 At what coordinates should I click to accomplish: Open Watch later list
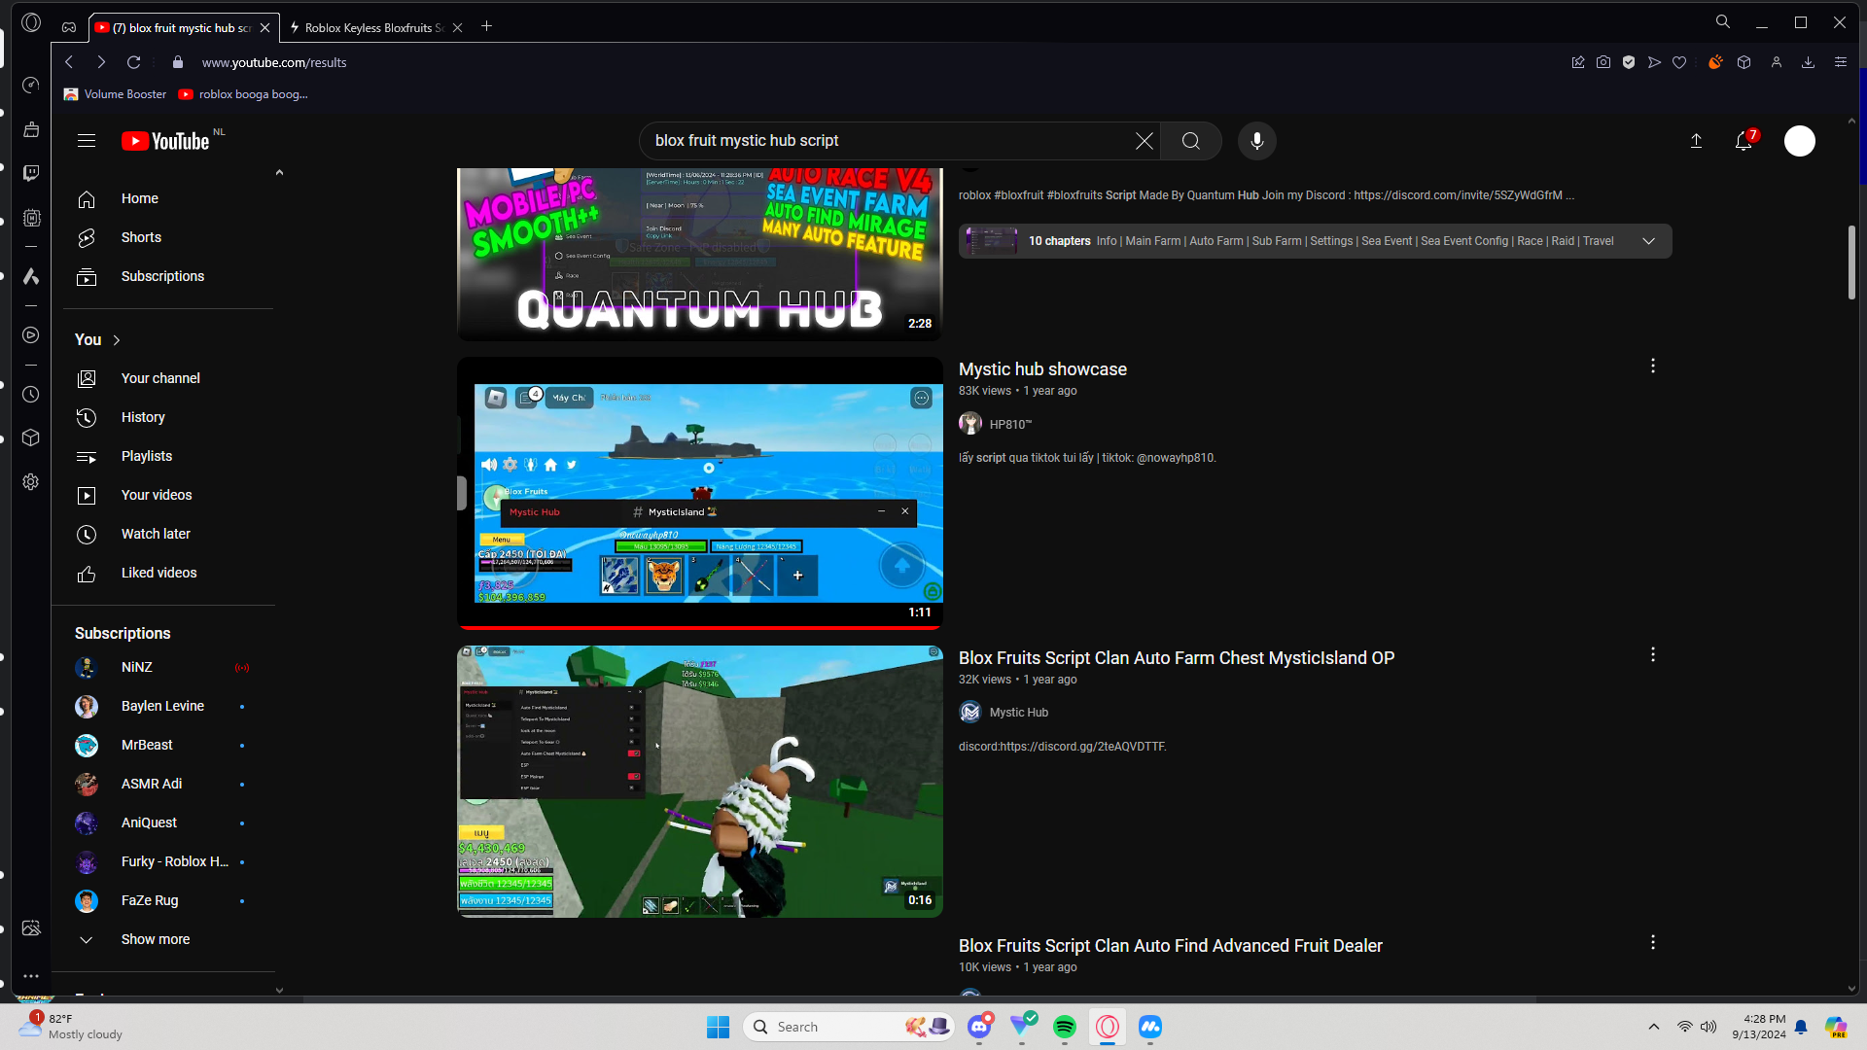[156, 535]
